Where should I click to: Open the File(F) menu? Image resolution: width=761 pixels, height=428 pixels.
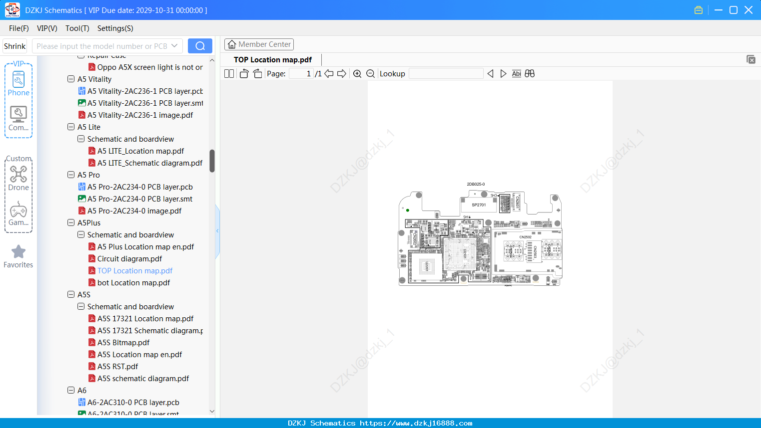coord(19,28)
